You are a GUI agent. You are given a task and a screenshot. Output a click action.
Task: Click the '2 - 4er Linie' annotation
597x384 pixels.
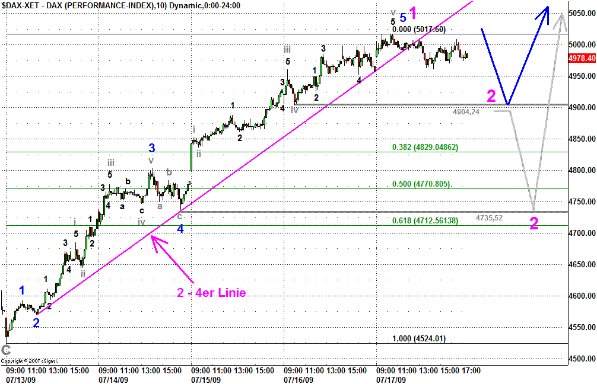[211, 293]
